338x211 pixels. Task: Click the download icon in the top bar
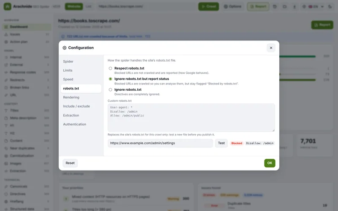point(294,6)
